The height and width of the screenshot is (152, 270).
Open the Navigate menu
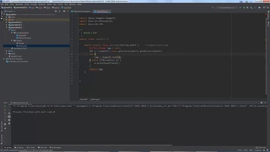[19, 4]
